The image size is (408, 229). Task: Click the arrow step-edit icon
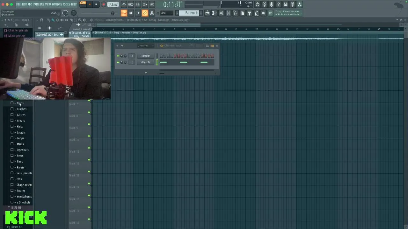131,13
